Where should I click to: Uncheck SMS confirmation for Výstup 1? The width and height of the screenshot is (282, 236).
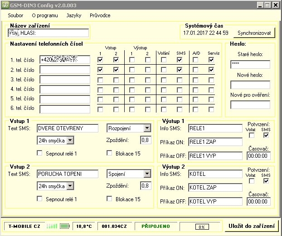(x=266, y=135)
